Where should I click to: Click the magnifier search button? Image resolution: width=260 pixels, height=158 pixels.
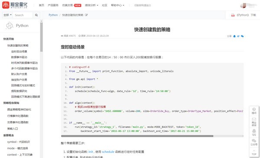(x=36, y=15)
